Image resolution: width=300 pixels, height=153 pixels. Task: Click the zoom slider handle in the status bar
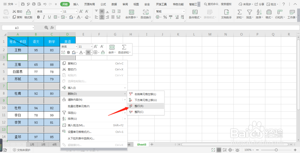276,150
